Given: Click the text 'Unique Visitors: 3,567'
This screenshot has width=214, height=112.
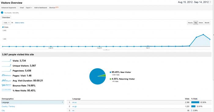Looking at the screenshot, I should 24,66.
